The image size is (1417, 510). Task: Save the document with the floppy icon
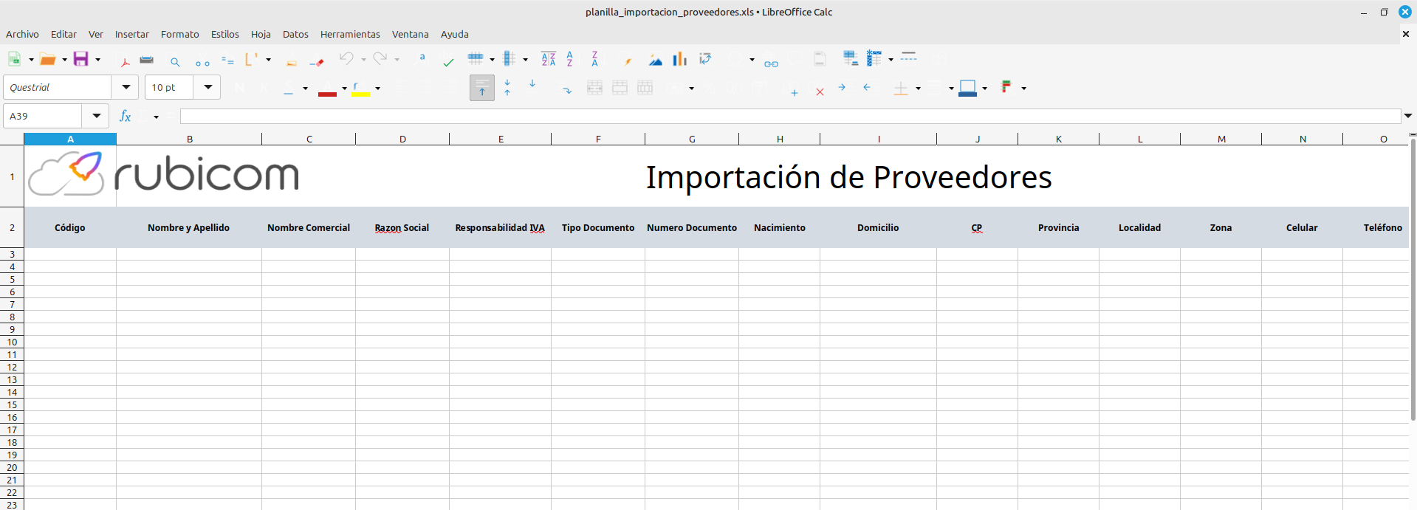pyautogui.click(x=80, y=59)
